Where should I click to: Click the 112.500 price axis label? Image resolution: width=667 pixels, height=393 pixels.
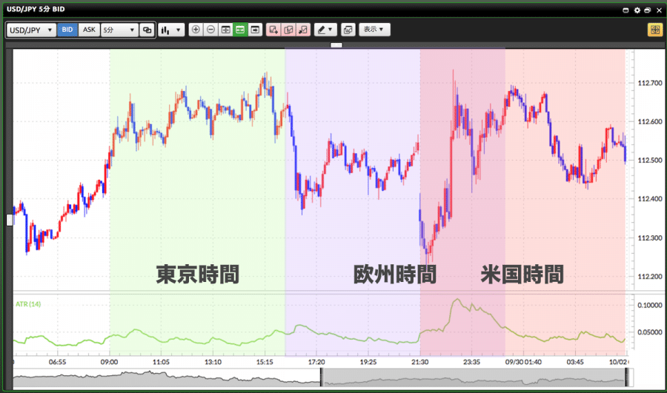[649, 160]
